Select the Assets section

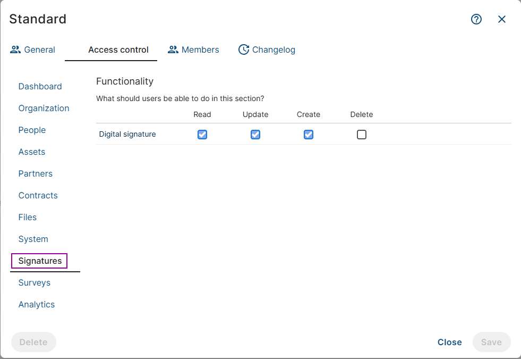coord(32,152)
